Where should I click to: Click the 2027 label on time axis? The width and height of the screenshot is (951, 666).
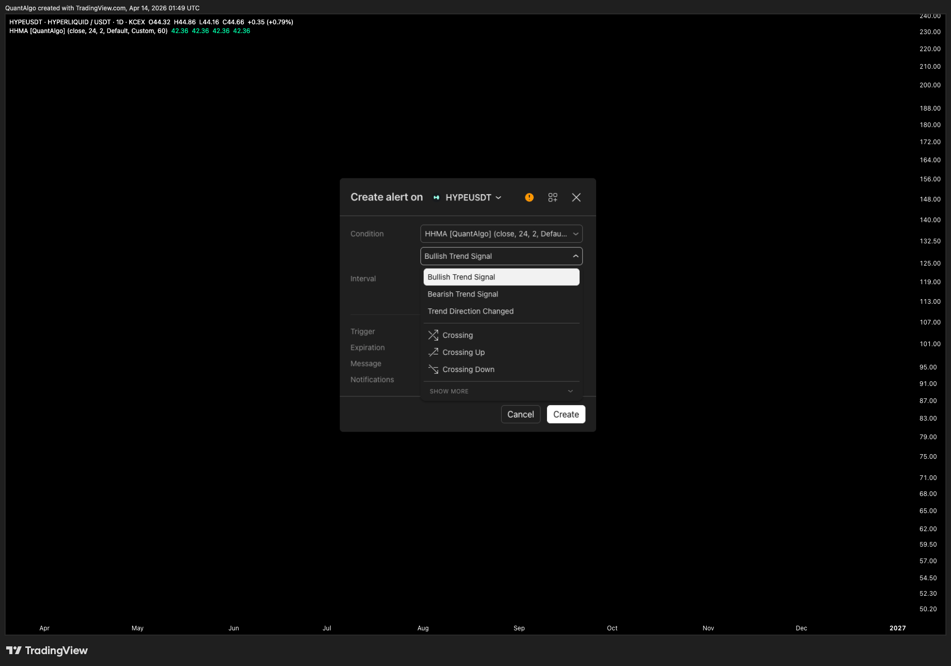click(x=898, y=628)
